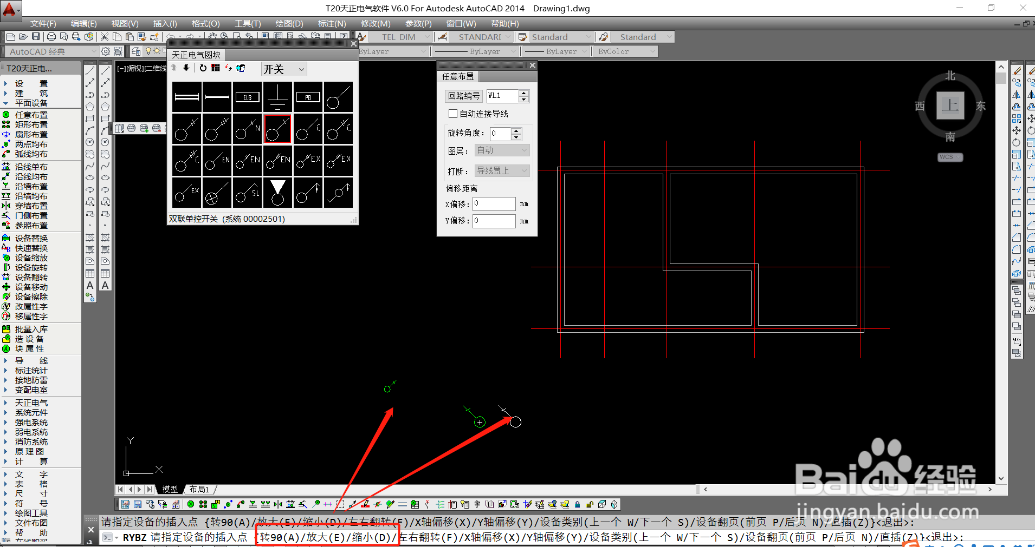This screenshot has width=1035, height=547.
Task: Select the SL switch symbol
Action: click(x=248, y=193)
